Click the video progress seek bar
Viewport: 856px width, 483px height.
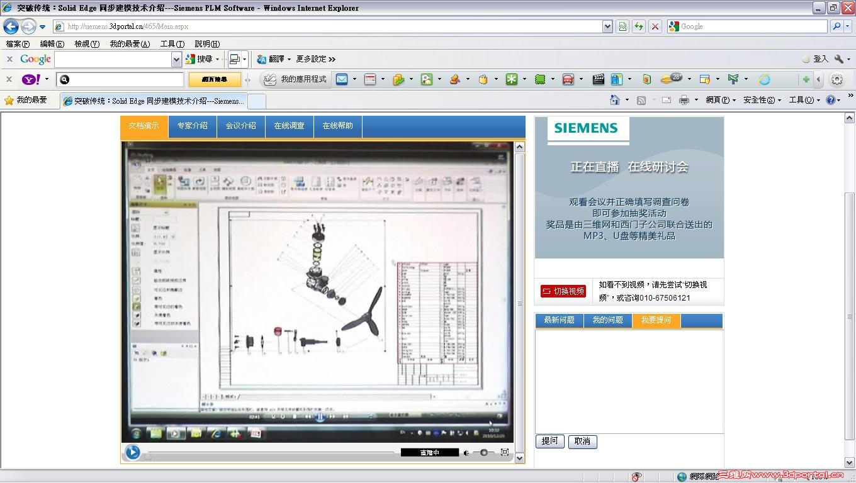[x=271, y=453]
